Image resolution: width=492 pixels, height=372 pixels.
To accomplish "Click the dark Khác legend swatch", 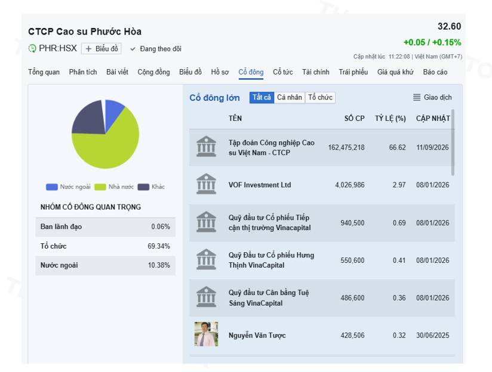I will 143,187.
